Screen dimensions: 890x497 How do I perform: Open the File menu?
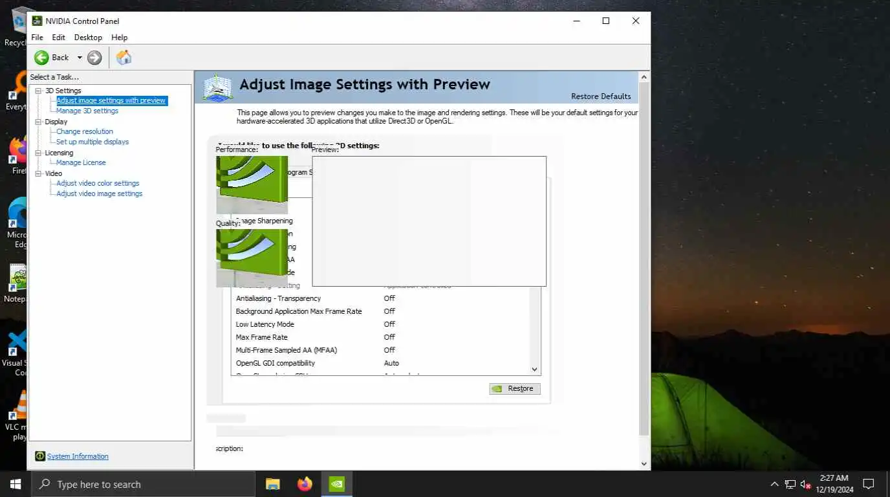click(37, 38)
